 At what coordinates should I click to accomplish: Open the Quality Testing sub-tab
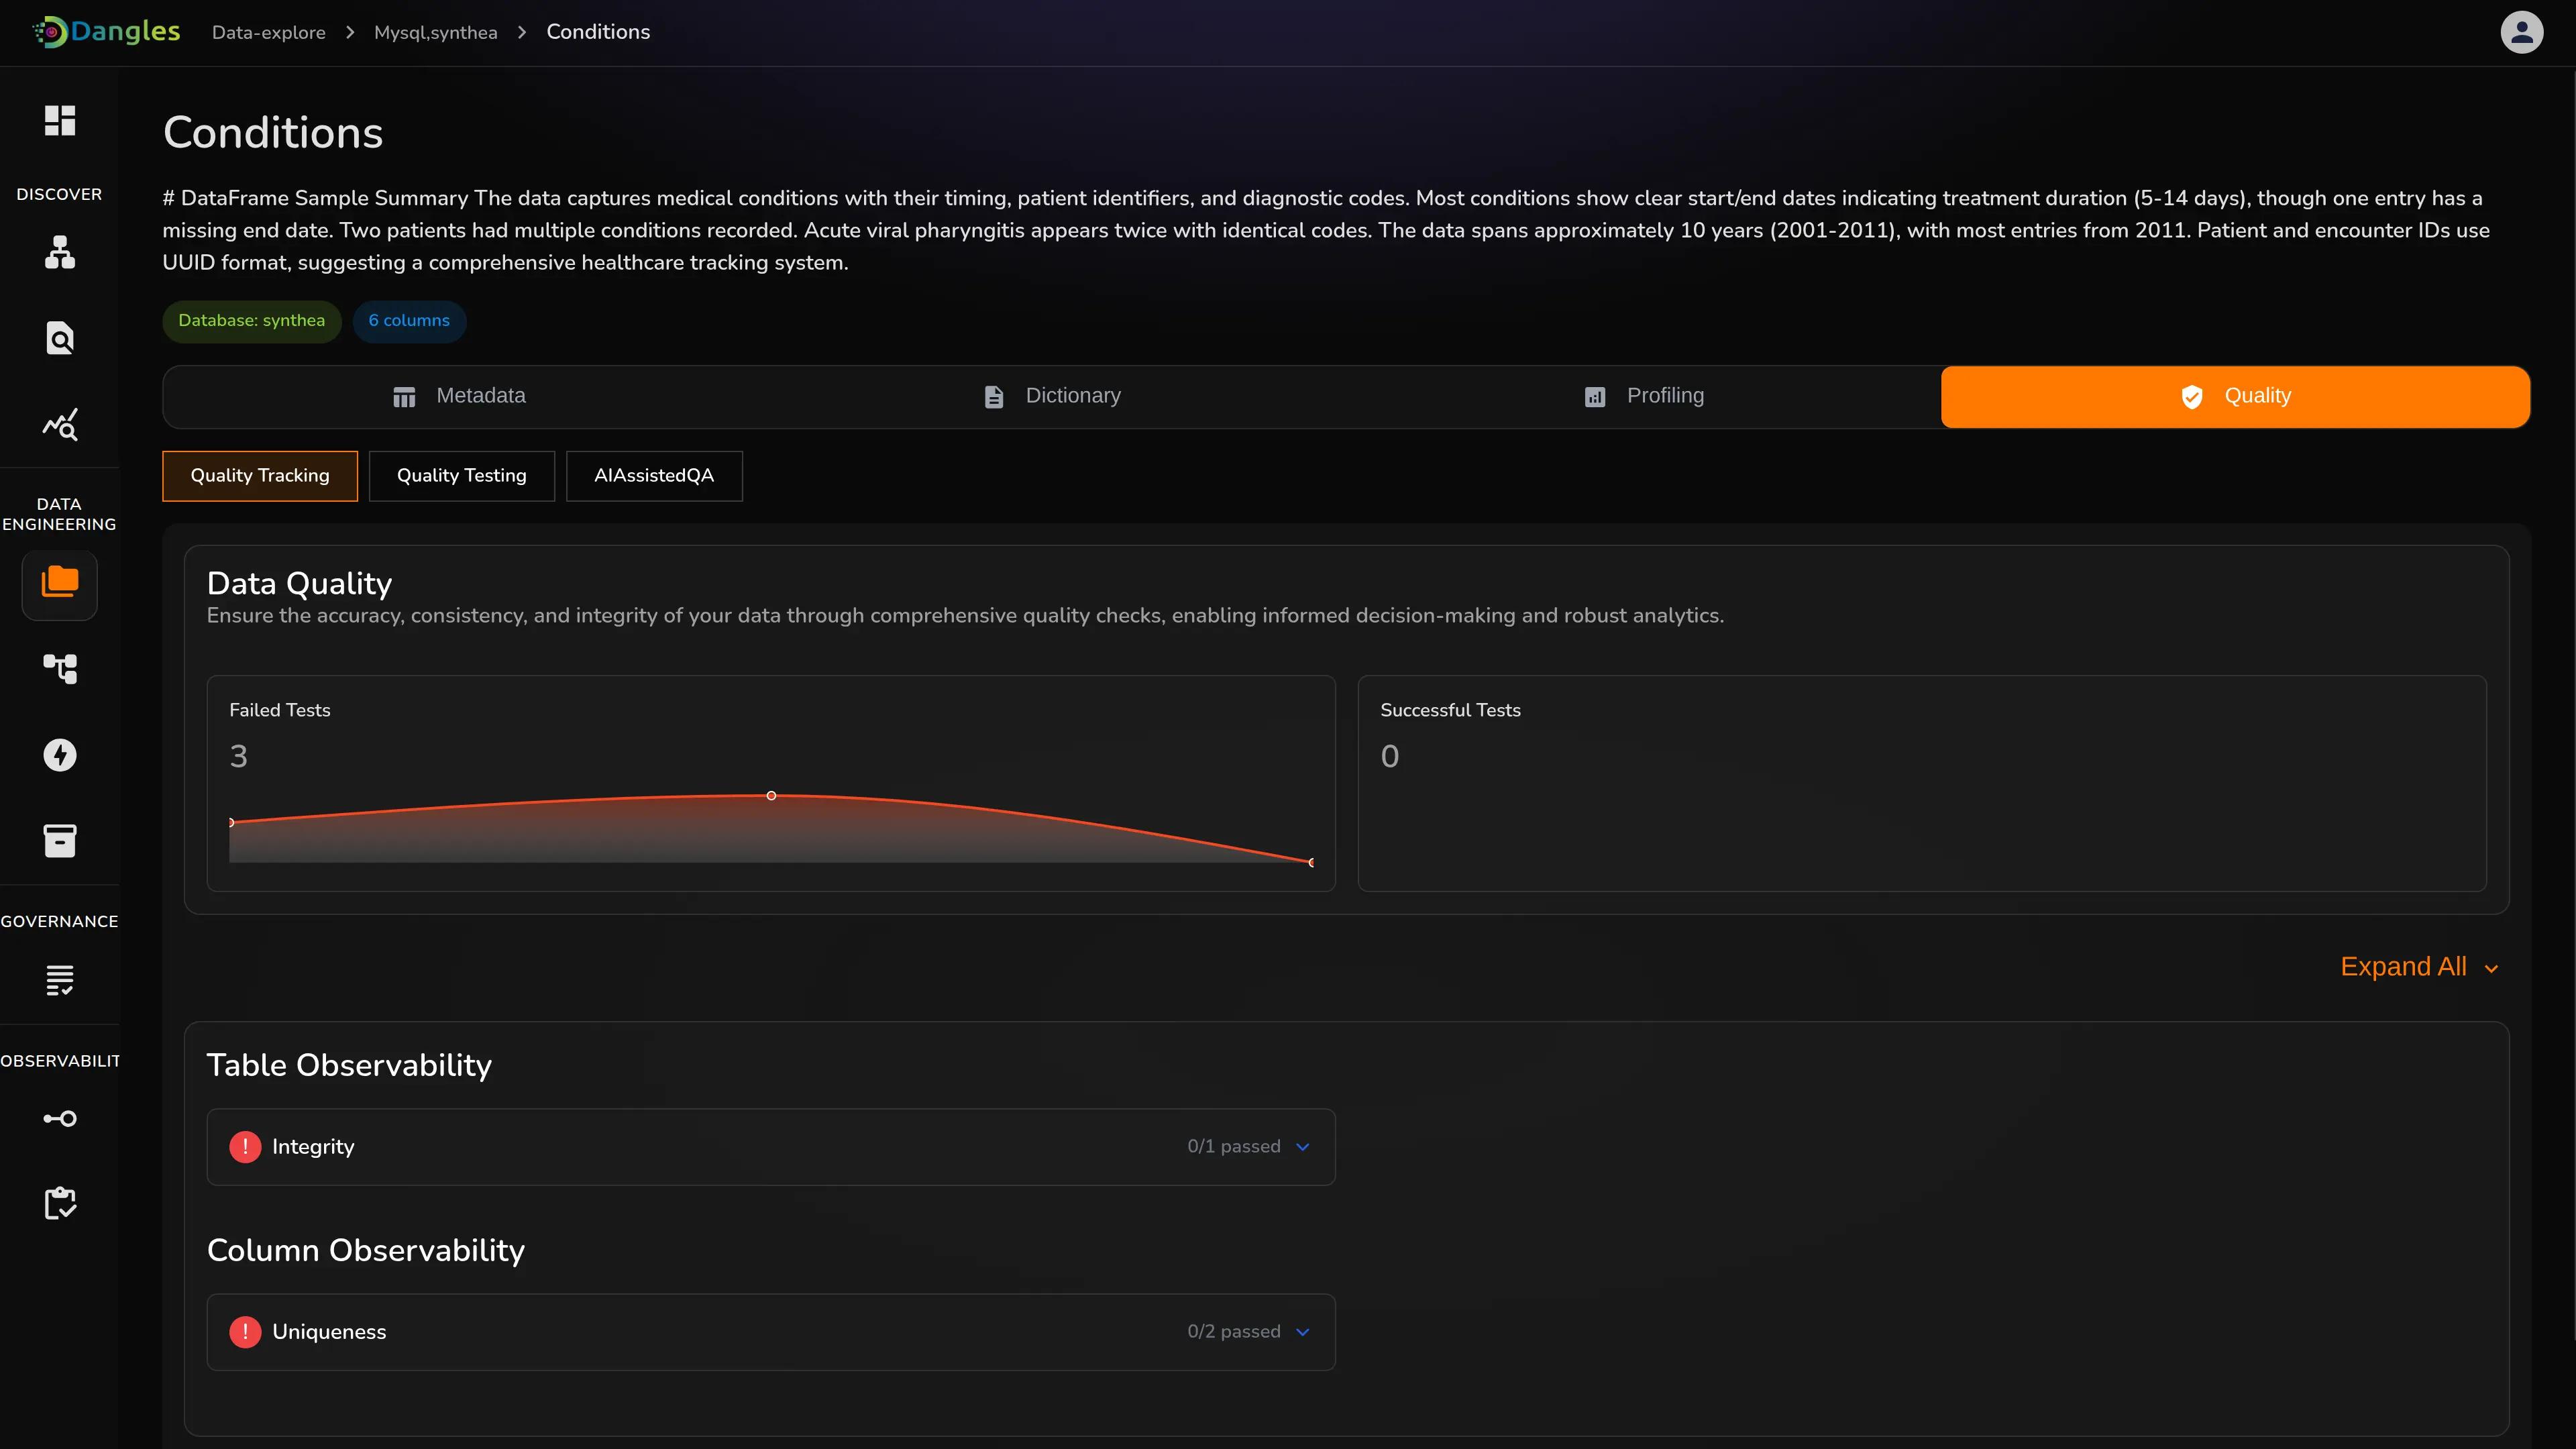coord(461,476)
